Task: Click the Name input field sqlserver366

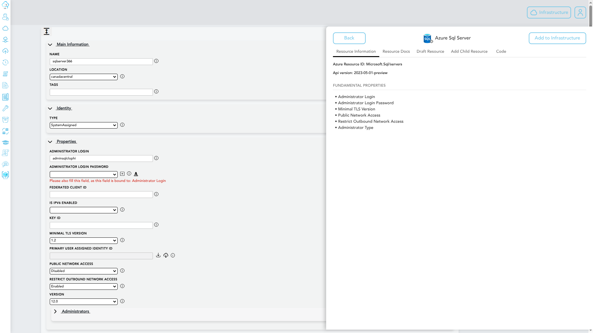Action: 101,61
